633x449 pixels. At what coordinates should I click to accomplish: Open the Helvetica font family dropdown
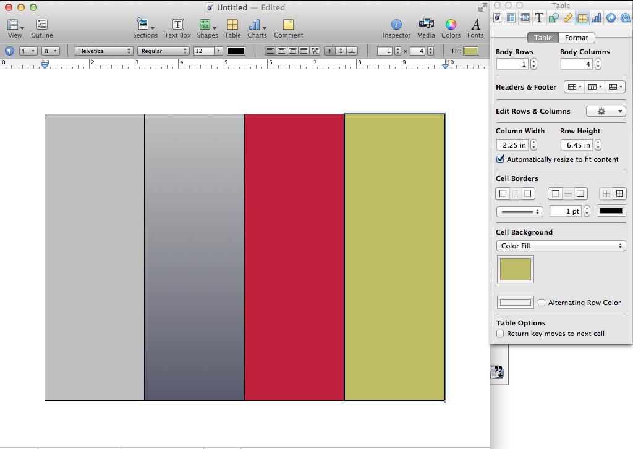(x=104, y=51)
